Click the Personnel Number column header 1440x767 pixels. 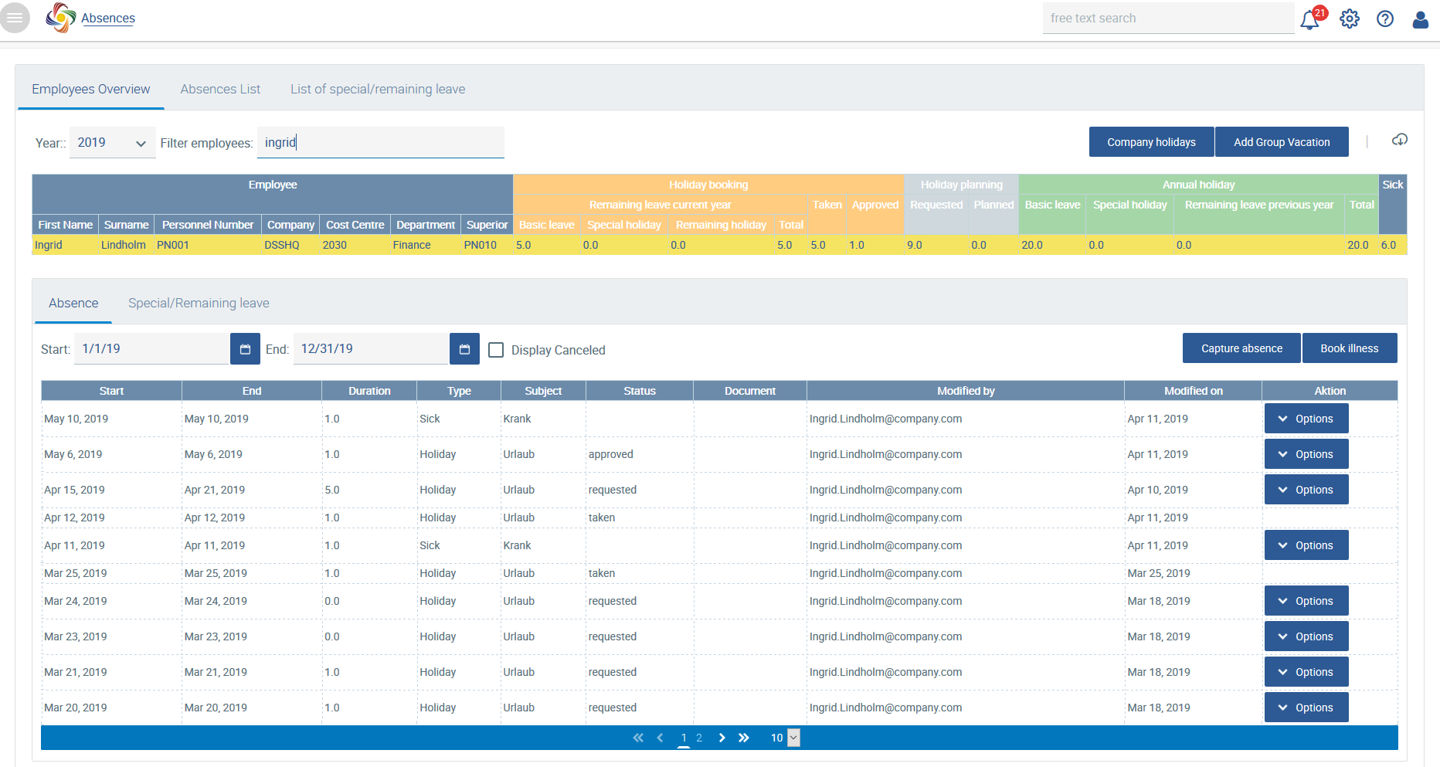click(208, 225)
